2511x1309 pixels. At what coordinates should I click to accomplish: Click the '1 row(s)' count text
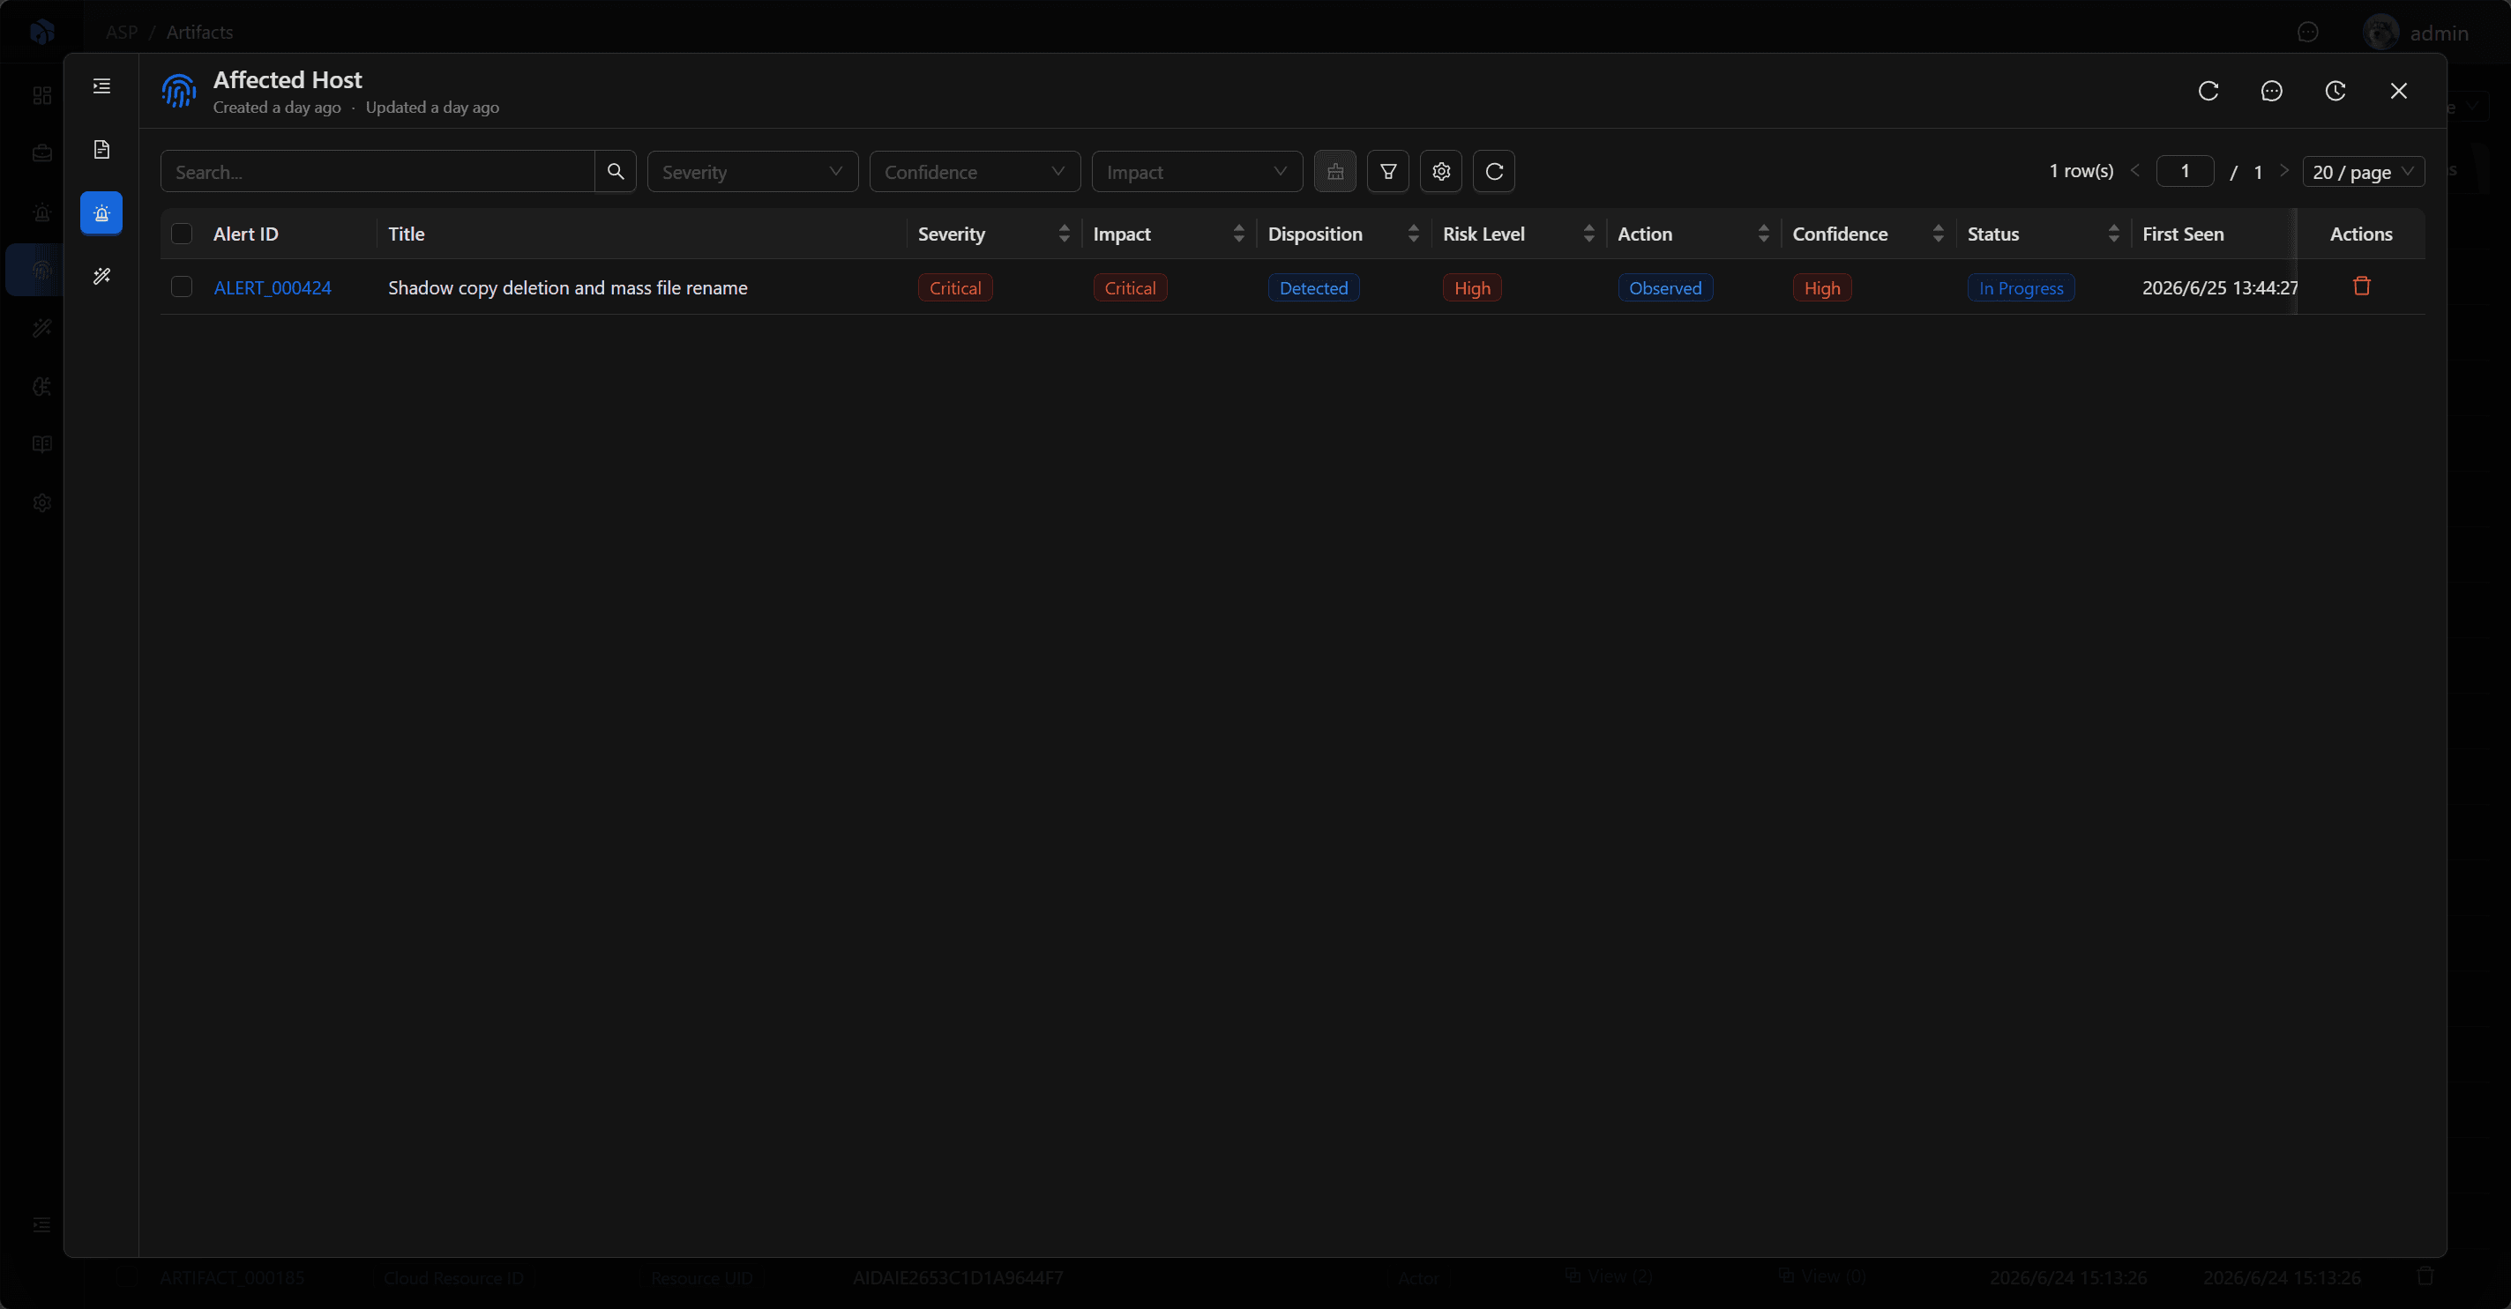click(x=2081, y=171)
